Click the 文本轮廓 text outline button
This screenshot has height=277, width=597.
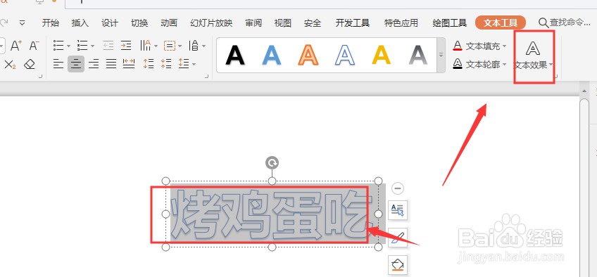coord(476,64)
